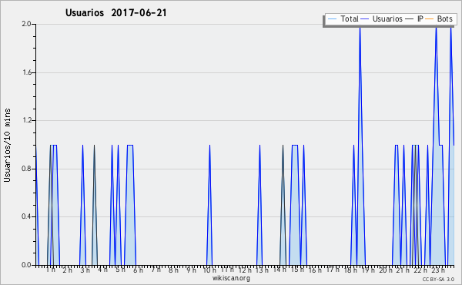This screenshot has width=462, height=285.
Task: Click the 5 h x-axis label
Action: pos(121,270)
